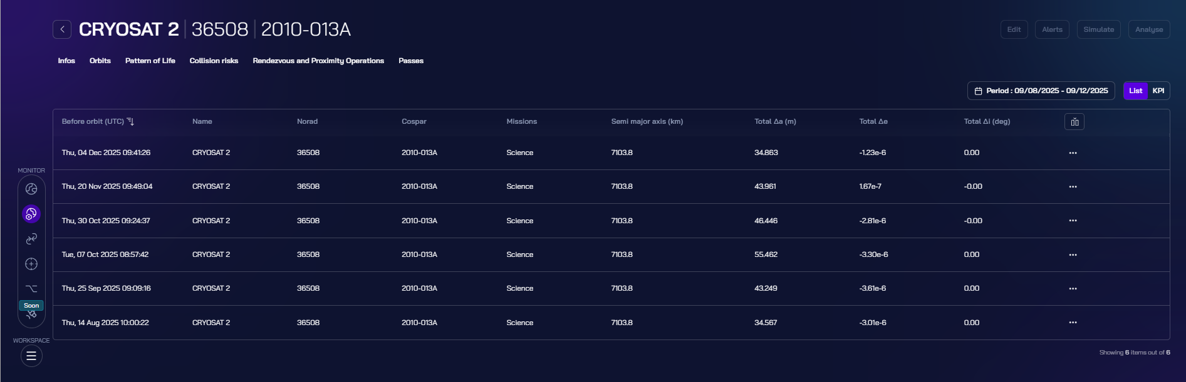Sort by Before orbit (UTC) column
1186x382 pixels.
(98, 121)
